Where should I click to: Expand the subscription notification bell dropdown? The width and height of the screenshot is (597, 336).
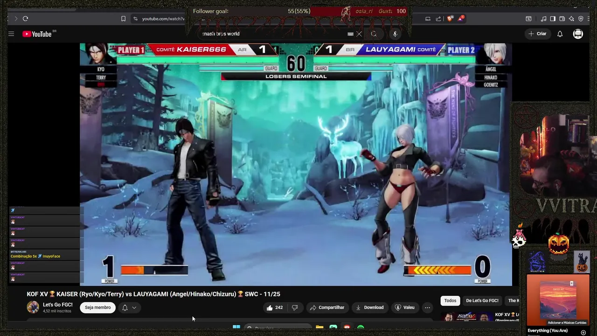tap(129, 308)
